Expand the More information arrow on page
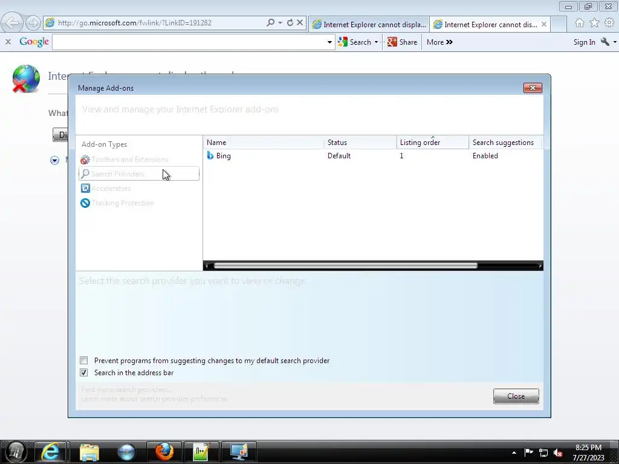Viewport: 619px width, 464px height. (x=55, y=160)
